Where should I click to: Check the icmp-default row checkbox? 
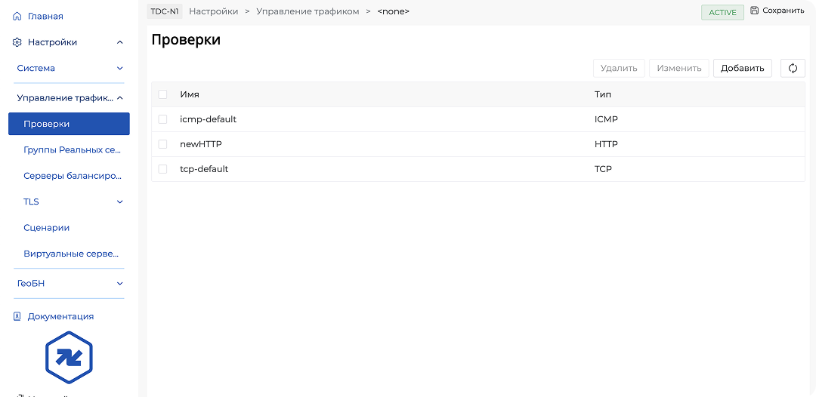pos(162,119)
